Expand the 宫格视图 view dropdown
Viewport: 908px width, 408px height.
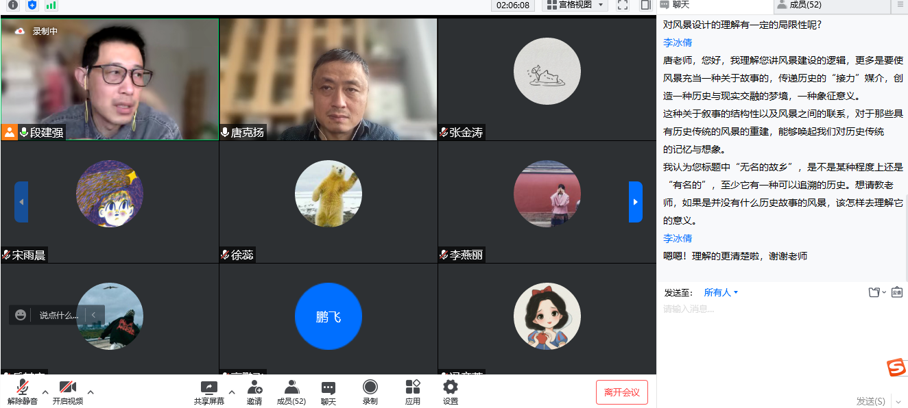click(575, 5)
